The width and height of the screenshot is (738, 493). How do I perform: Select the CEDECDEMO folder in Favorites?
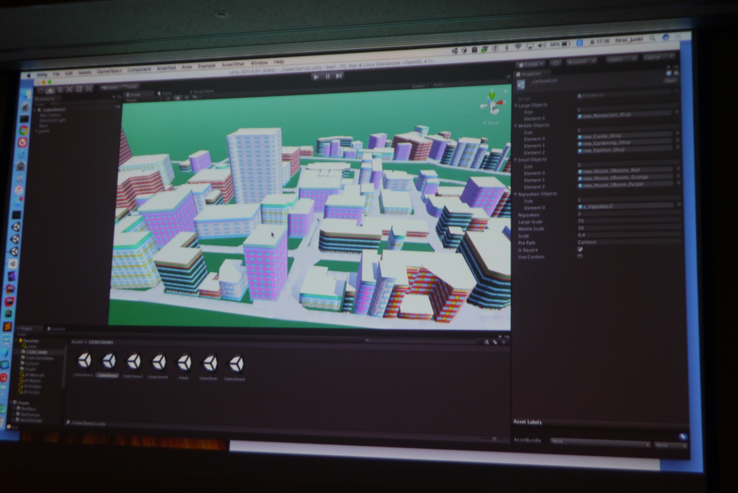[x=37, y=352]
